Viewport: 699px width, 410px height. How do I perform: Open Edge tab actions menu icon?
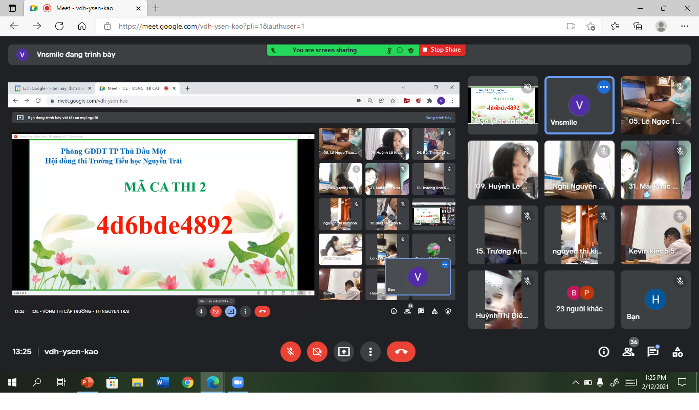[12, 8]
